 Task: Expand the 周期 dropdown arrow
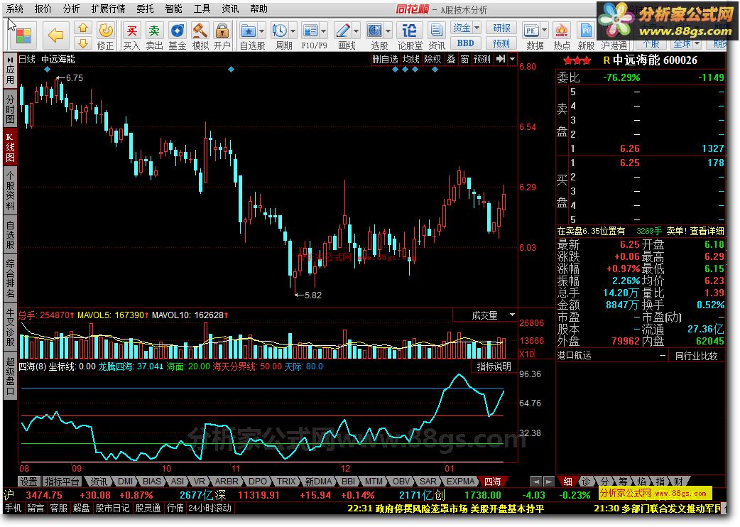point(293,31)
